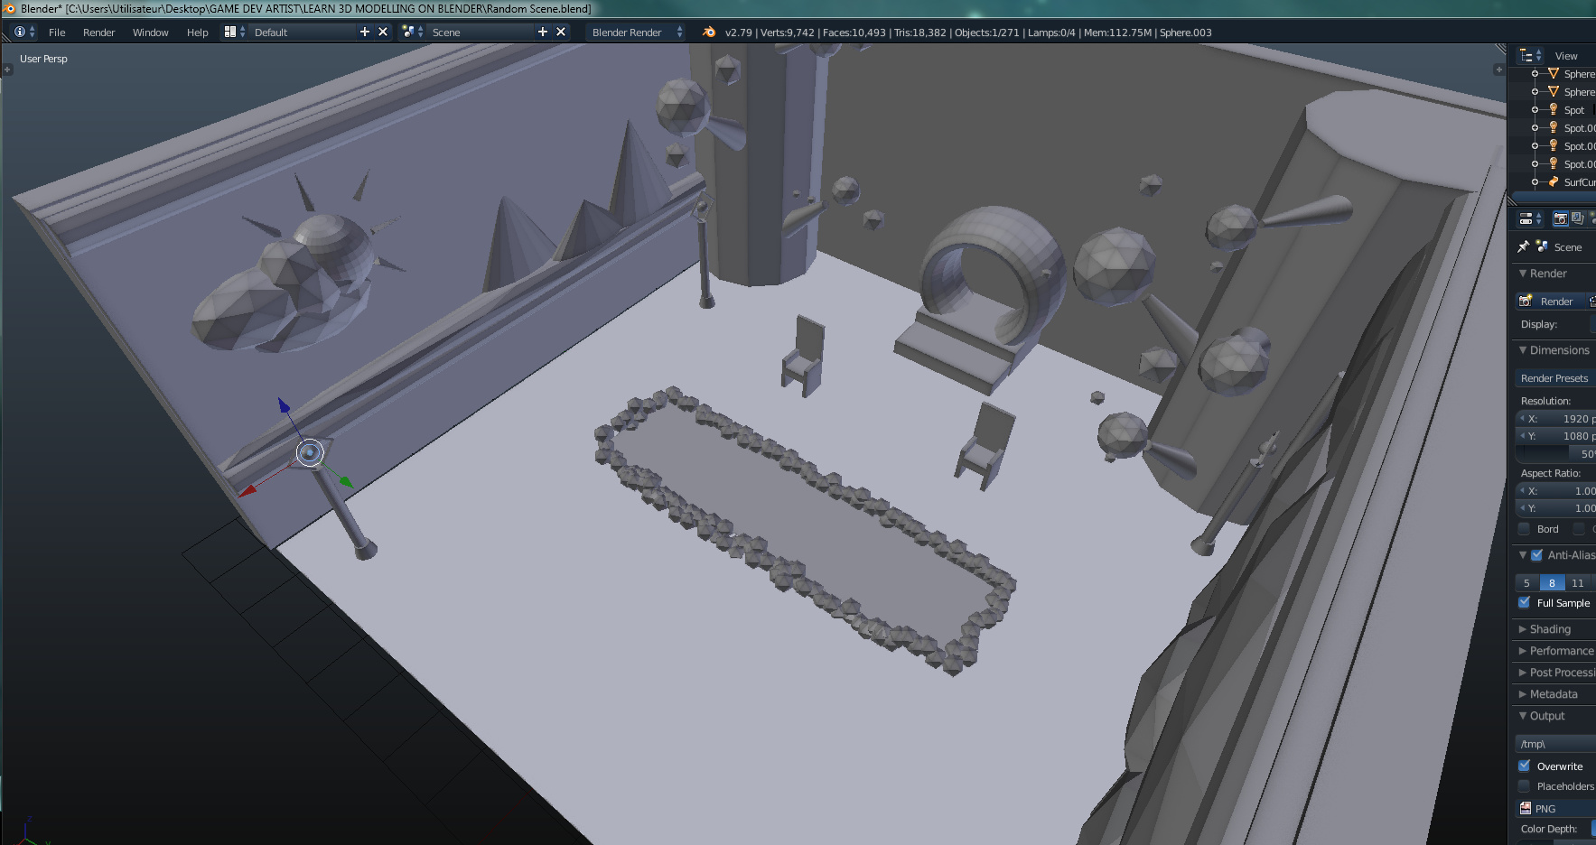Click the Resolution X 1920 field
The width and height of the screenshot is (1596, 845).
1555,419
